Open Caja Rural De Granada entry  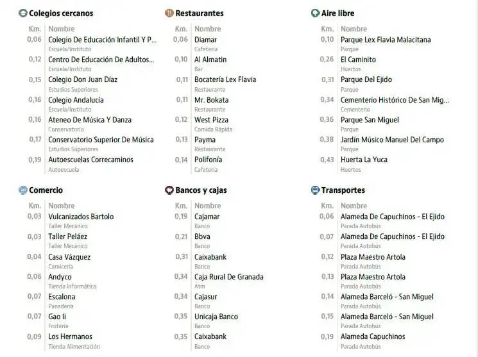tap(229, 277)
